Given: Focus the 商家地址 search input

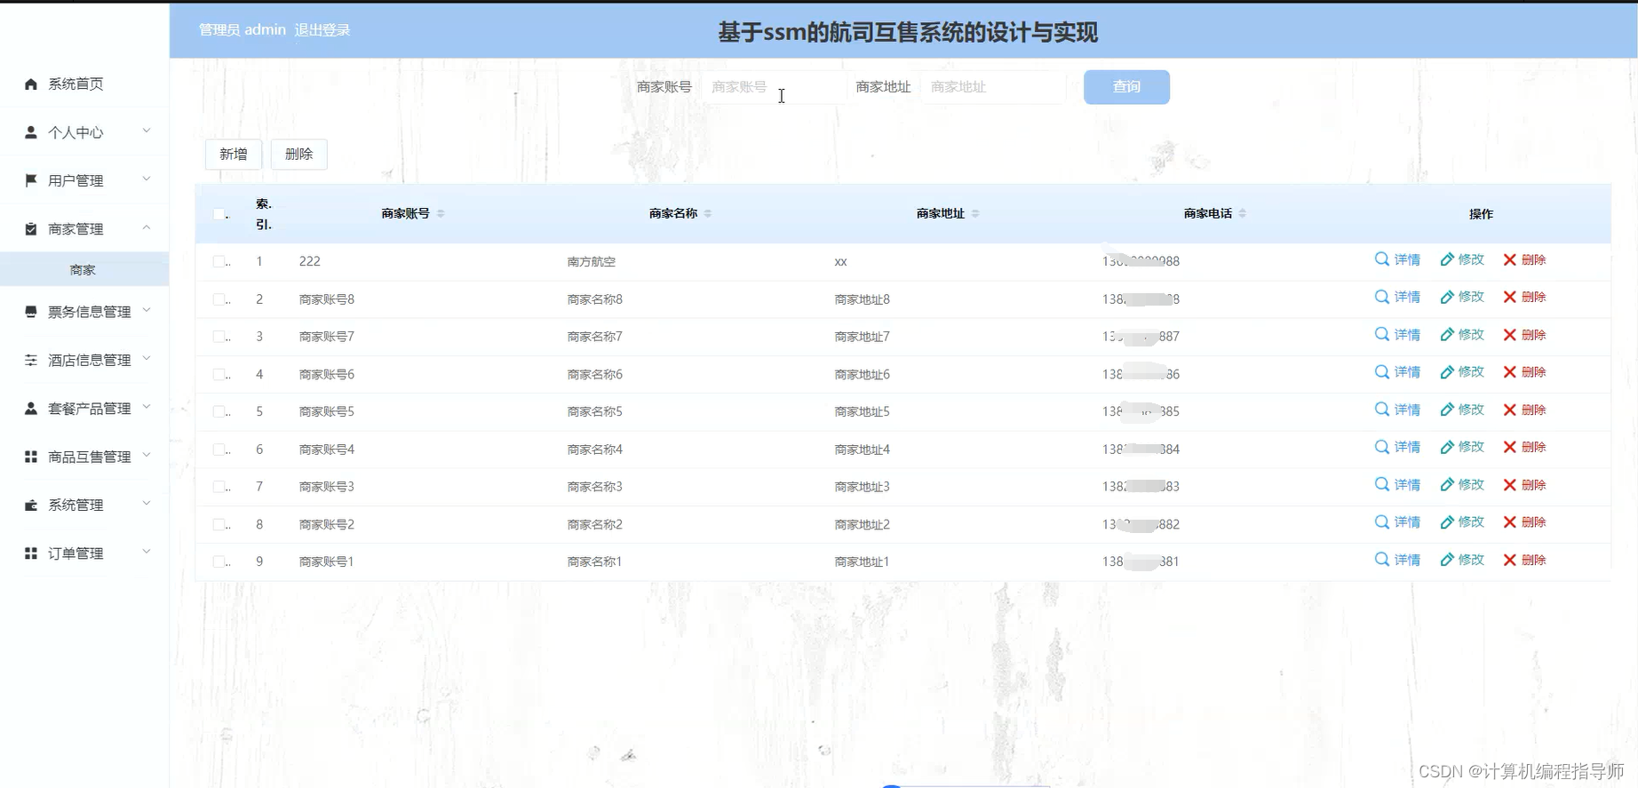Looking at the screenshot, I should coord(993,87).
